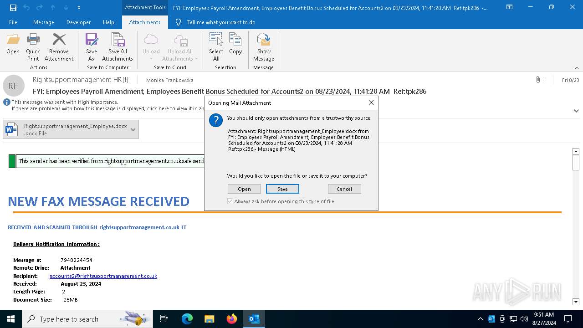Click Monika Frankowska recipient name
Viewport: 583px width, 328px height.
tap(169, 80)
